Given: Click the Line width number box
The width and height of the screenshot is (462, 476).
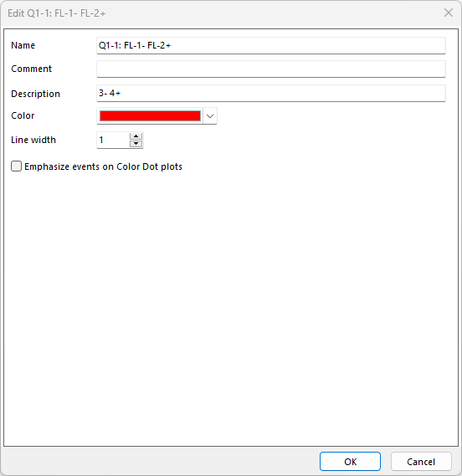Looking at the screenshot, I should (x=113, y=140).
